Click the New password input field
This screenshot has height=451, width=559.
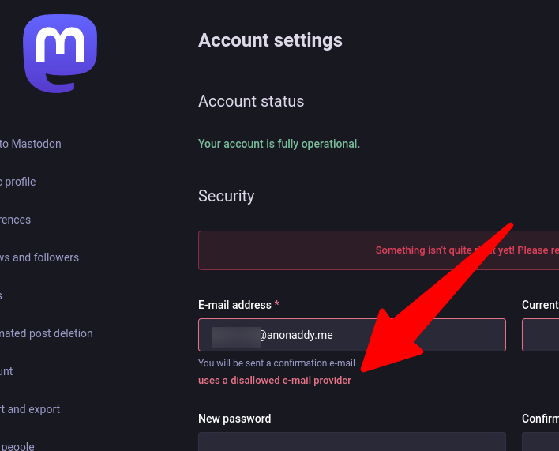pyautogui.click(x=352, y=442)
